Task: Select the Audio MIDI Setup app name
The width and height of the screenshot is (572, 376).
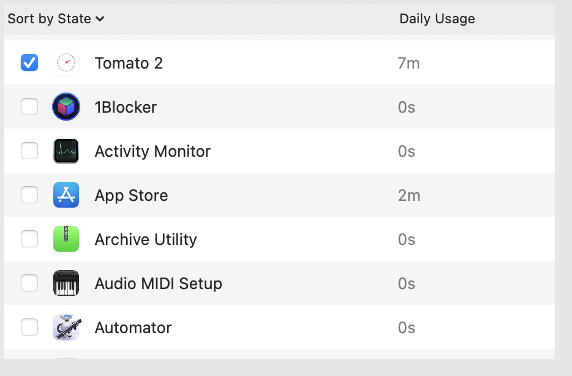Action: pyautogui.click(x=158, y=284)
